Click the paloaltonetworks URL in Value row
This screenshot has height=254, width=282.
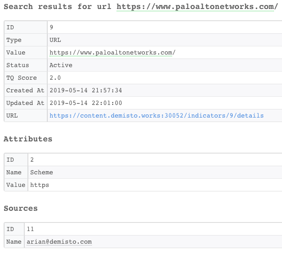pyautogui.click(x=113, y=53)
